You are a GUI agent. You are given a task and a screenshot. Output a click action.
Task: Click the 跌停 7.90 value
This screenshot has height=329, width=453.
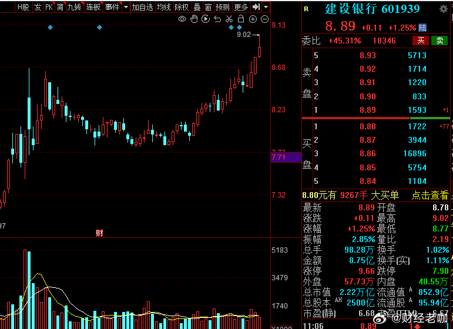pyautogui.click(x=440, y=271)
